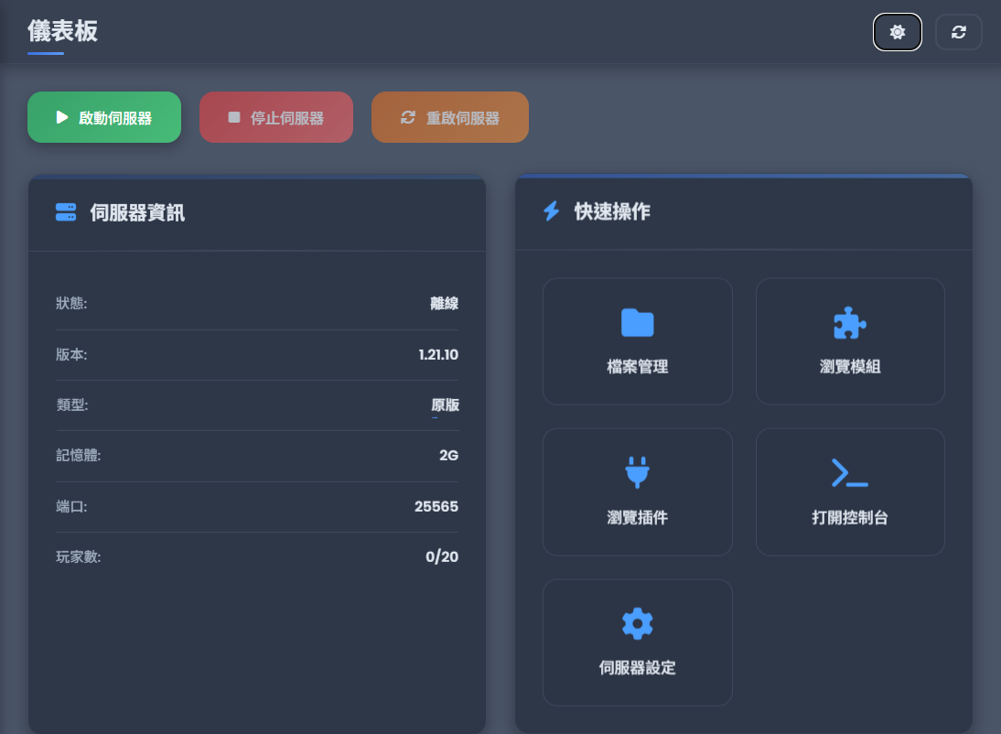This screenshot has width=1001, height=734.
Task: Open the console using the terminal icon
Action: (x=850, y=473)
